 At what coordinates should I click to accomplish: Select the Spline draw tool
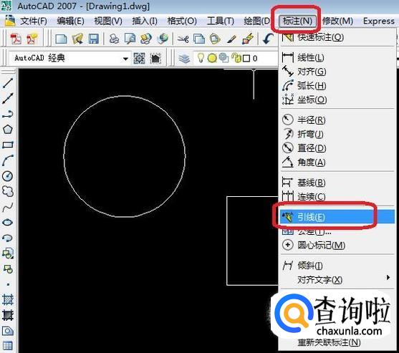click(x=8, y=207)
